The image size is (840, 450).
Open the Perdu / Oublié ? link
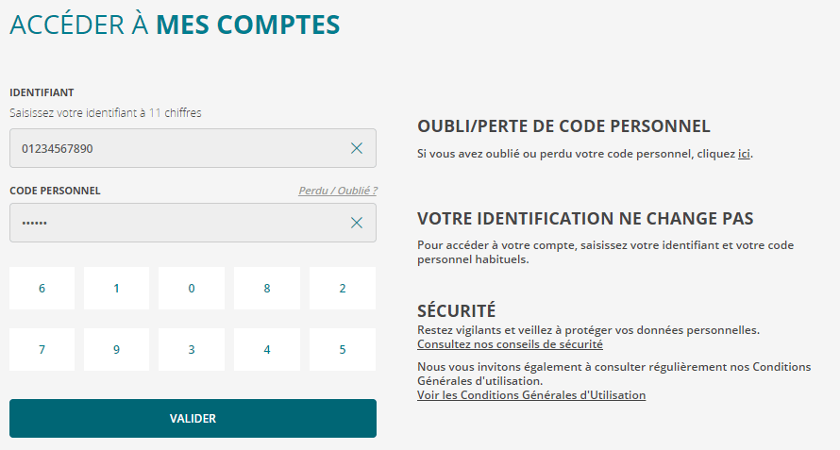tap(338, 191)
